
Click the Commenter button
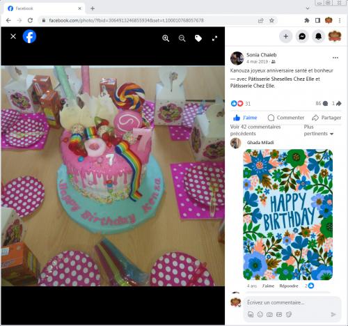click(286, 118)
